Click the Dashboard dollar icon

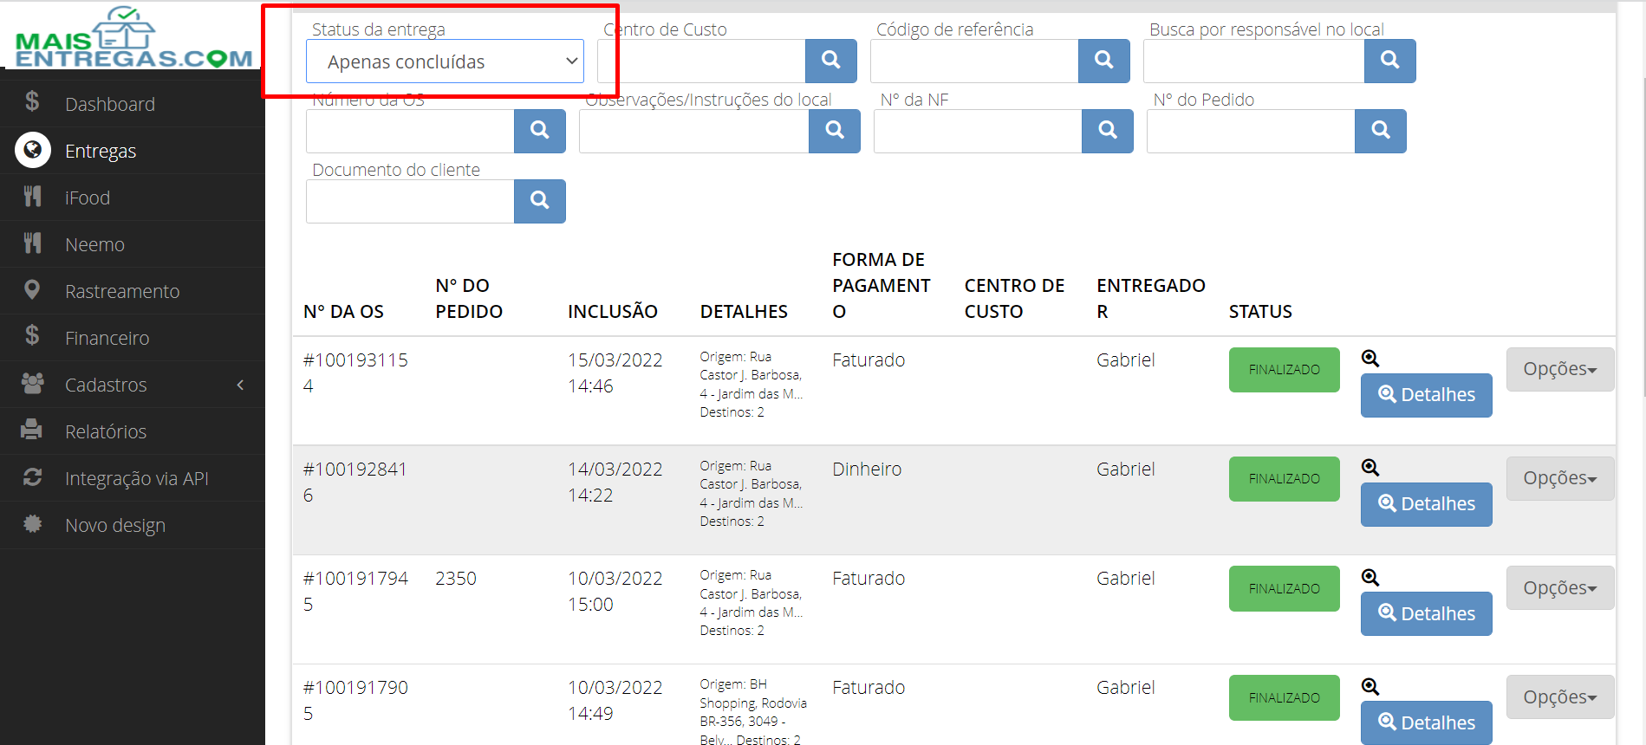[x=32, y=102]
